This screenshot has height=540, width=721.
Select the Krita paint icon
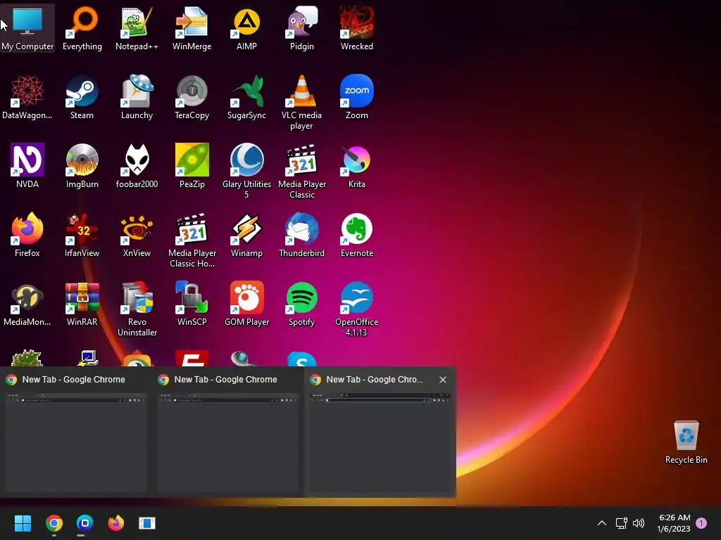[357, 166]
